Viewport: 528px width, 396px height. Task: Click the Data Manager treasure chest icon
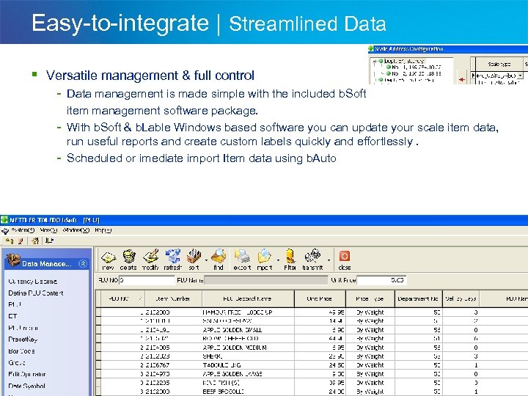[x=13, y=260]
